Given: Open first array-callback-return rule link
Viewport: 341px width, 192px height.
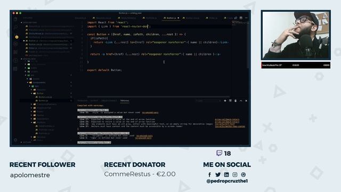Looking at the screenshot, I should pyautogui.click(x=227, y=119).
